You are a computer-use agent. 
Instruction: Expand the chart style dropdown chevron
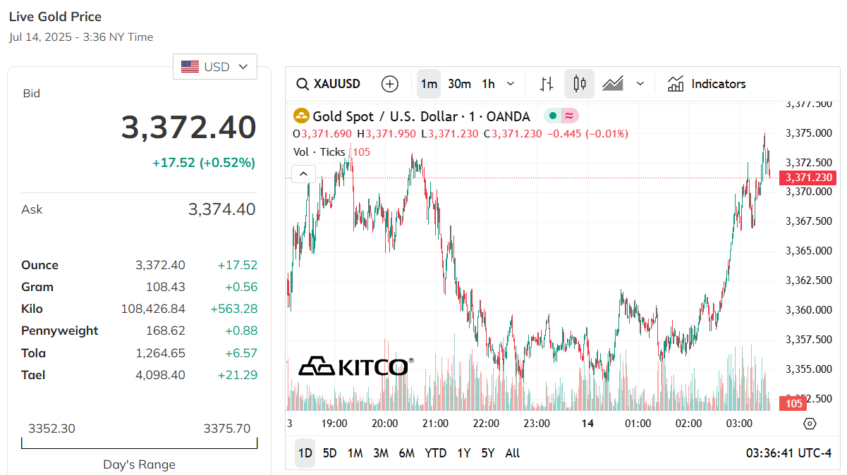(640, 84)
